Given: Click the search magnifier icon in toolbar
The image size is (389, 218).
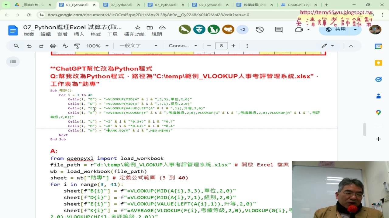Looking at the screenshot, I should (x=16, y=46).
